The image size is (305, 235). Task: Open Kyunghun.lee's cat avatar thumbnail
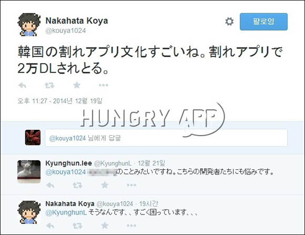point(29,171)
